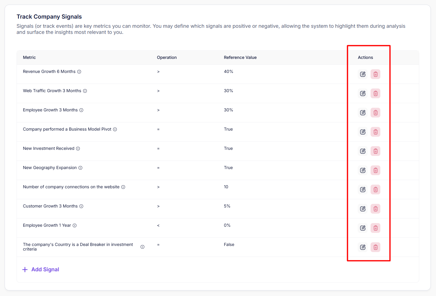Edit the Revenue Growth 6 Months signal
This screenshot has height=296, width=436.
tap(363, 74)
